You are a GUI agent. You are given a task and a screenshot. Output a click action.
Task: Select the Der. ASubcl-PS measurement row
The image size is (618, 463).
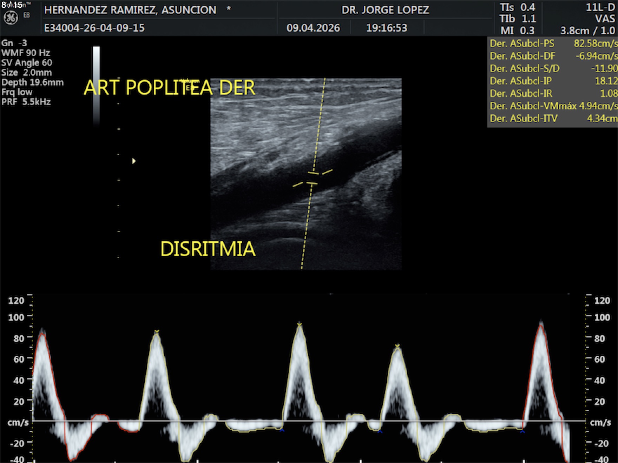(x=553, y=43)
